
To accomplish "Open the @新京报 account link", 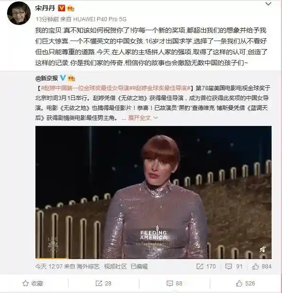I will 46,78.
